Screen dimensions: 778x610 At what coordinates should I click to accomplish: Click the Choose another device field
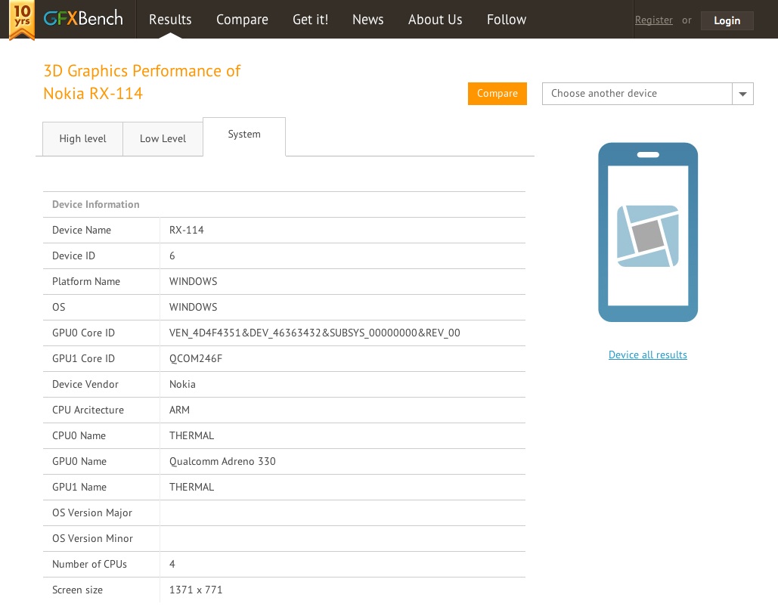[x=637, y=94]
